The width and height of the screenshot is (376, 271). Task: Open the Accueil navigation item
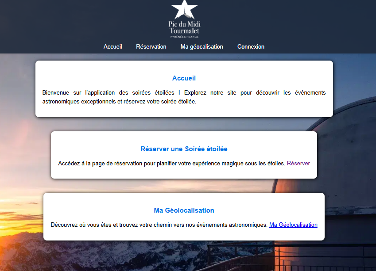tap(112, 47)
